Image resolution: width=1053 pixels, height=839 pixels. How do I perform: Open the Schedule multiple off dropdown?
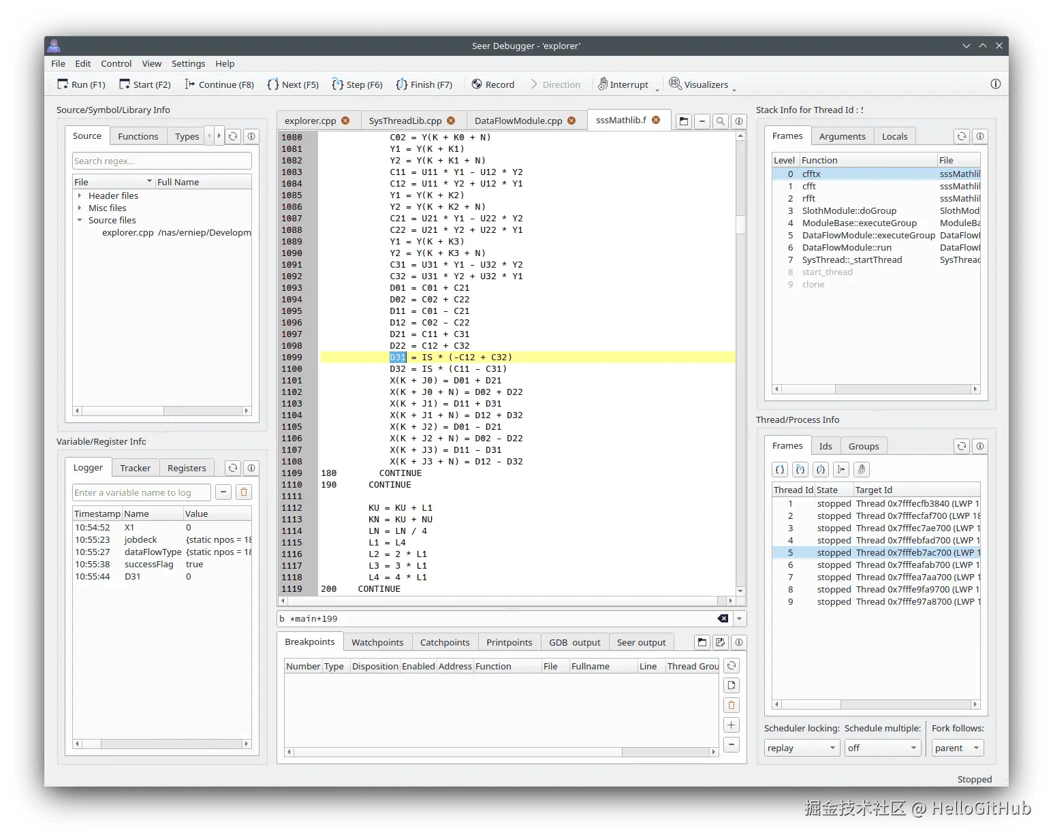[883, 748]
